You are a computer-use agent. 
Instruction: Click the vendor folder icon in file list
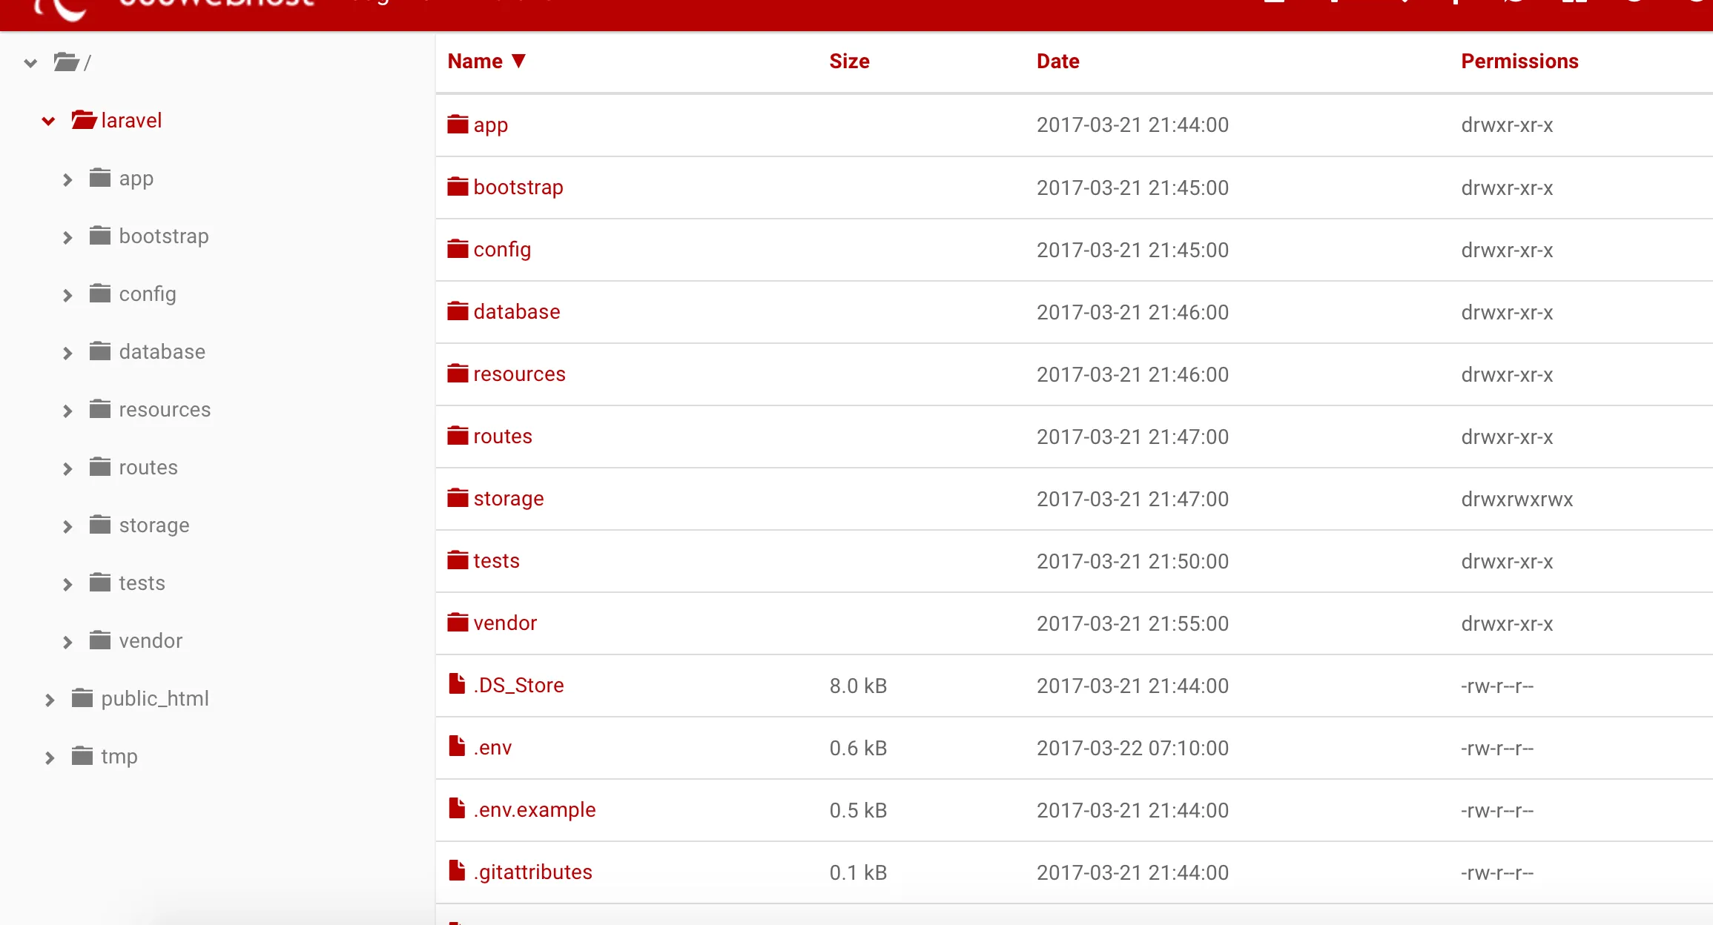(x=458, y=623)
